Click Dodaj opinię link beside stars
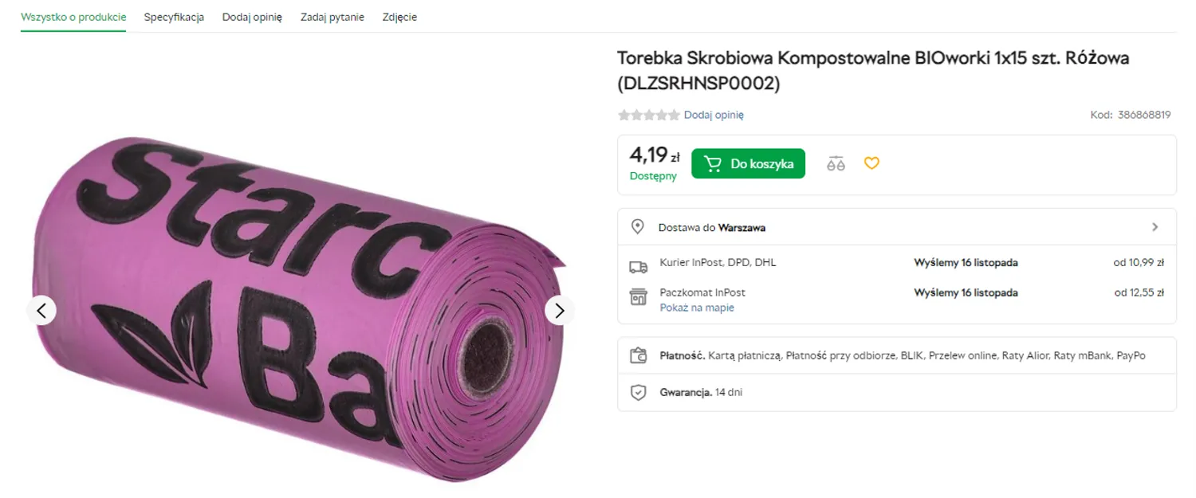1196x498 pixels. (x=714, y=115)
